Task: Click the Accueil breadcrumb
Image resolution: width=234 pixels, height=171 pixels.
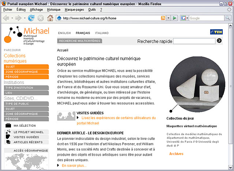Action: (63, 50)
